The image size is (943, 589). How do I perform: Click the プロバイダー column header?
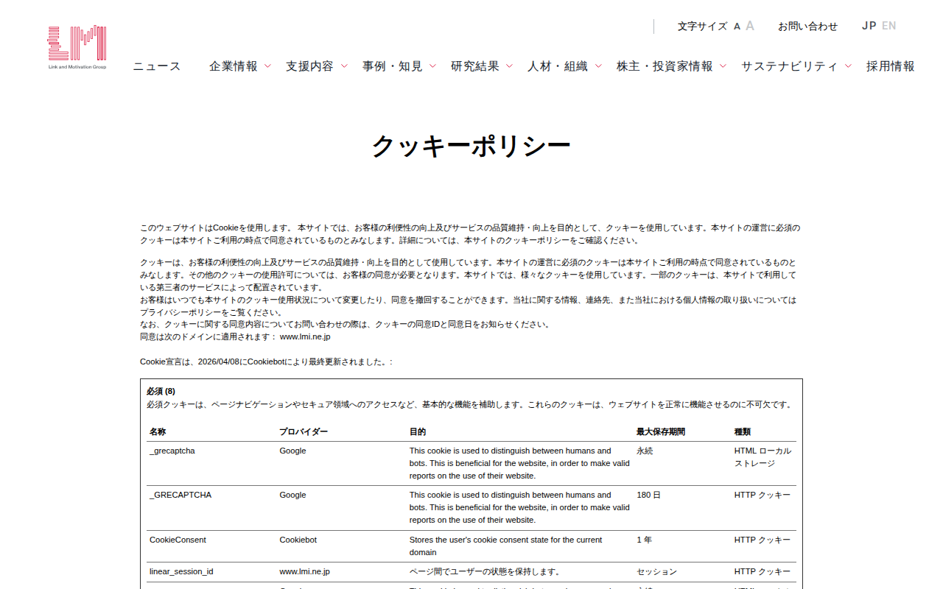pos(304,431)
